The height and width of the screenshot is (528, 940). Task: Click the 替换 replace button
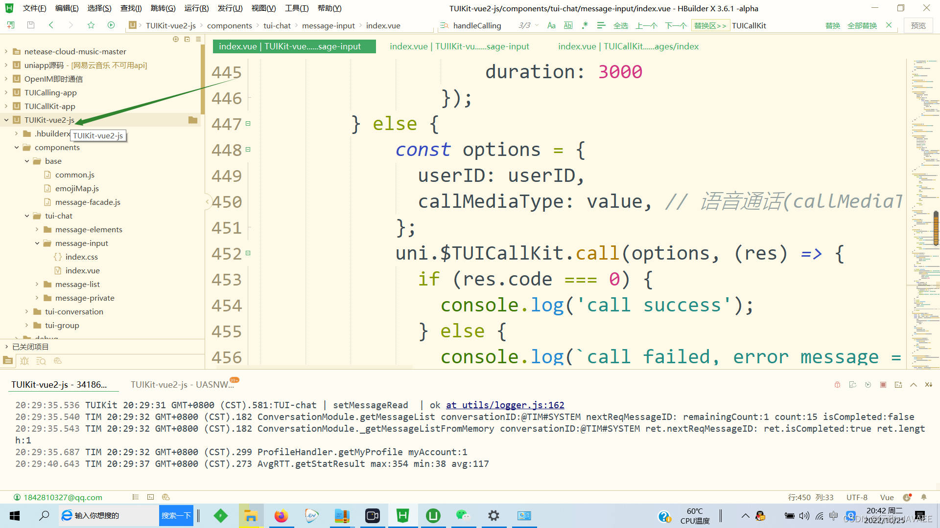tap(833, 25)
